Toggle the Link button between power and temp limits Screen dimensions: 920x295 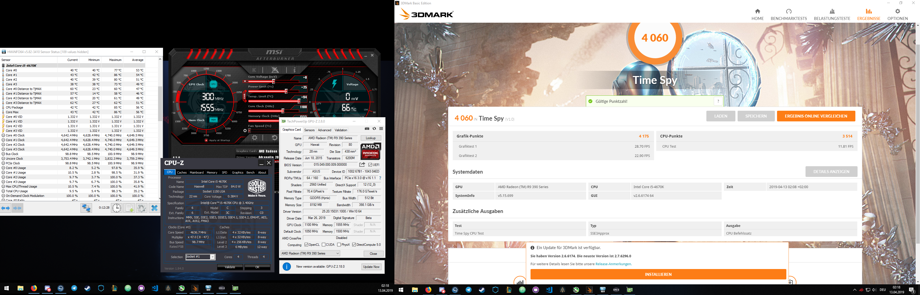point(245,96)
